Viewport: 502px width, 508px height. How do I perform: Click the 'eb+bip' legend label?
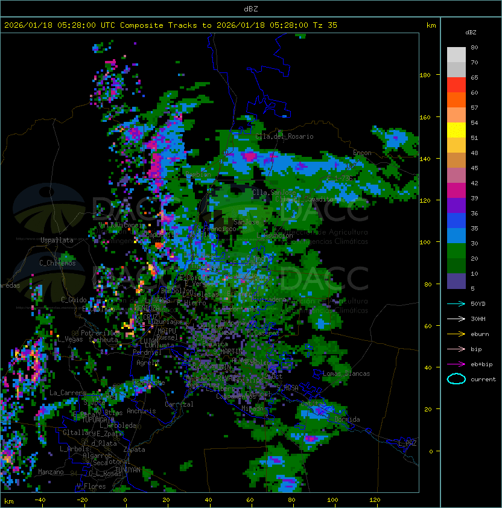pyautogui.click(x=481, y=364)
